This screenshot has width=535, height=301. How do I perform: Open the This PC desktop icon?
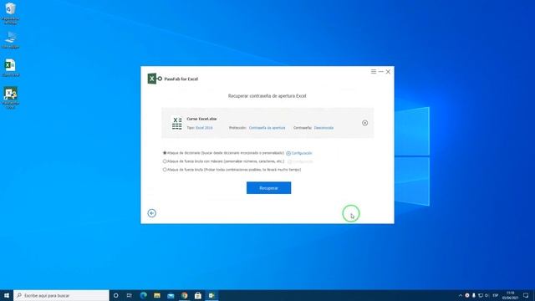pos(10,40)
